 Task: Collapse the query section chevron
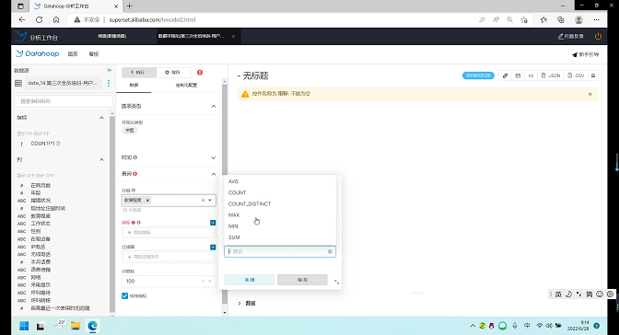(214, 174)
